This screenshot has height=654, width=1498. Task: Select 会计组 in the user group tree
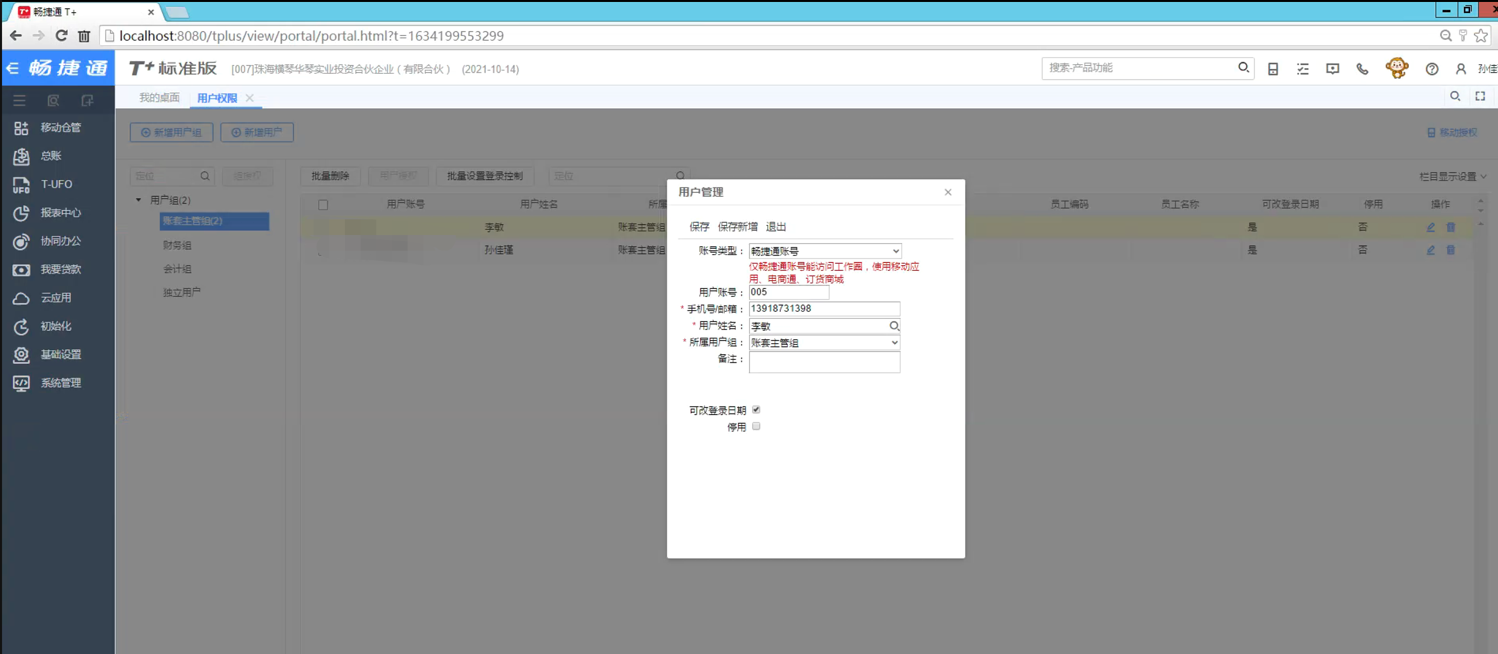pos(178,268)
